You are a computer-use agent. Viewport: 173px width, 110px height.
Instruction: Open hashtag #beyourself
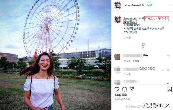[157, 29]
